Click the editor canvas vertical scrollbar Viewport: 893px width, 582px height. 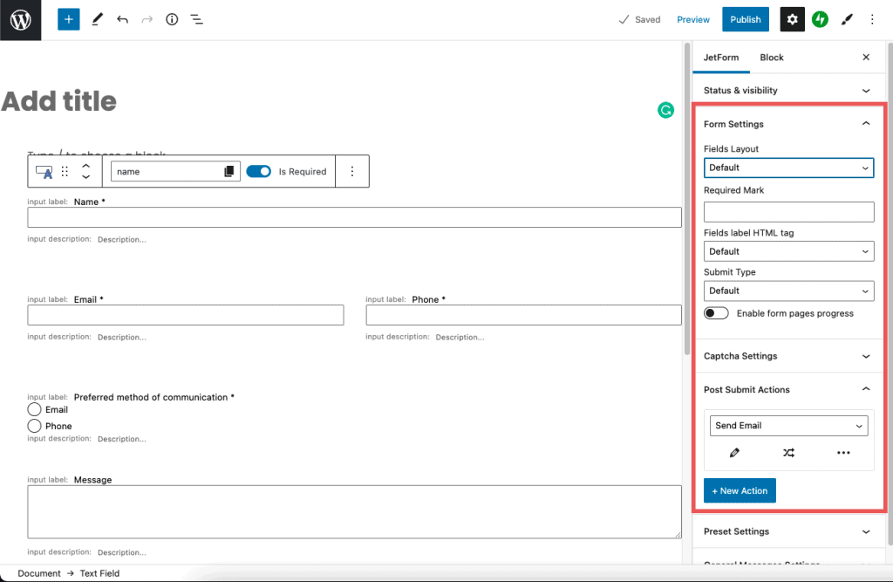point(687,200)
